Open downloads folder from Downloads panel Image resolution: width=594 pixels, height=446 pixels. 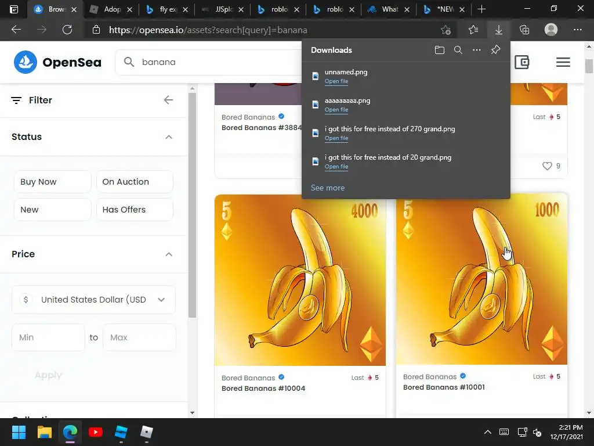(440, 50)
